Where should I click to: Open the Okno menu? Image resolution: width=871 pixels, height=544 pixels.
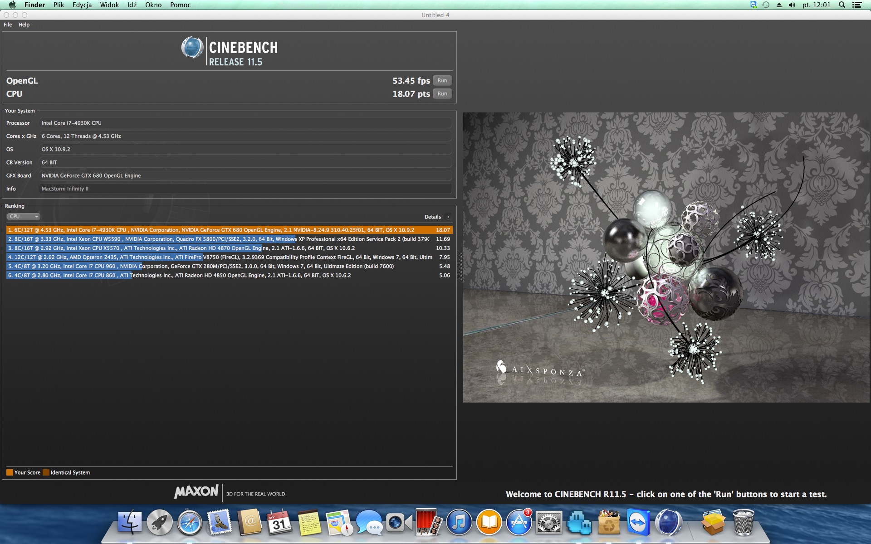(153, 5)
